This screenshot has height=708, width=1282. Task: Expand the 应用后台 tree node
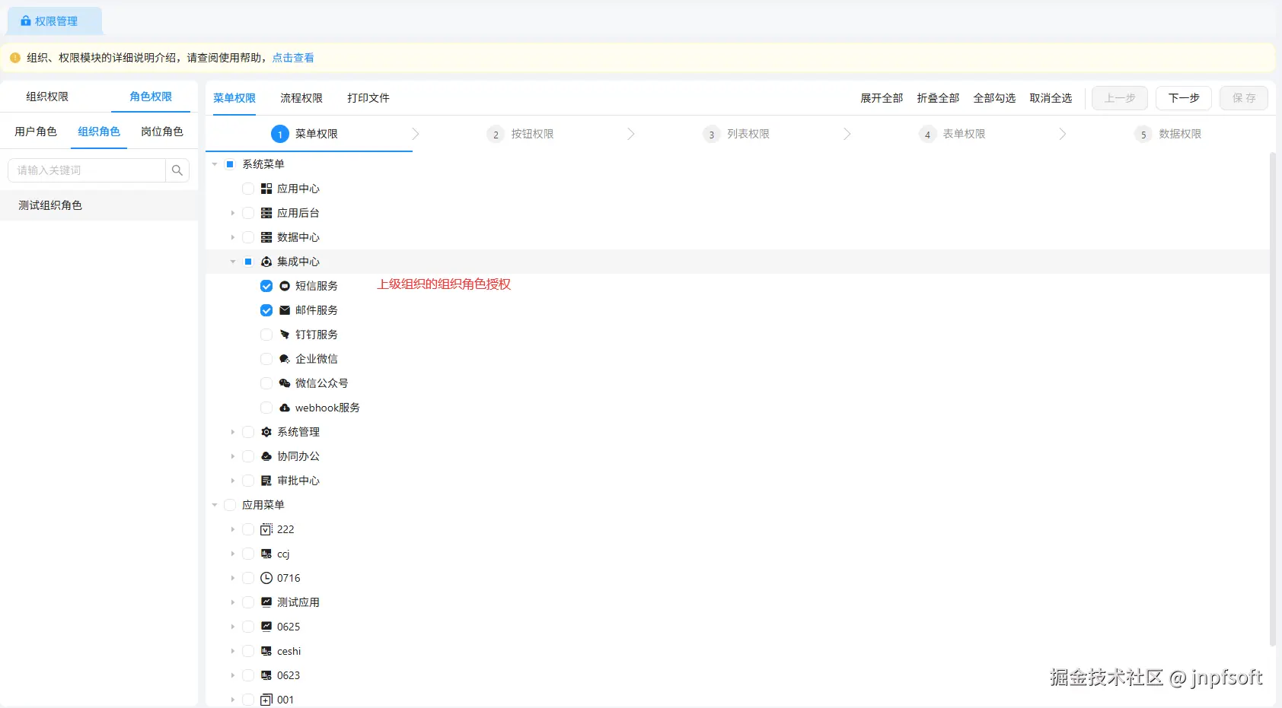point(233,213)
